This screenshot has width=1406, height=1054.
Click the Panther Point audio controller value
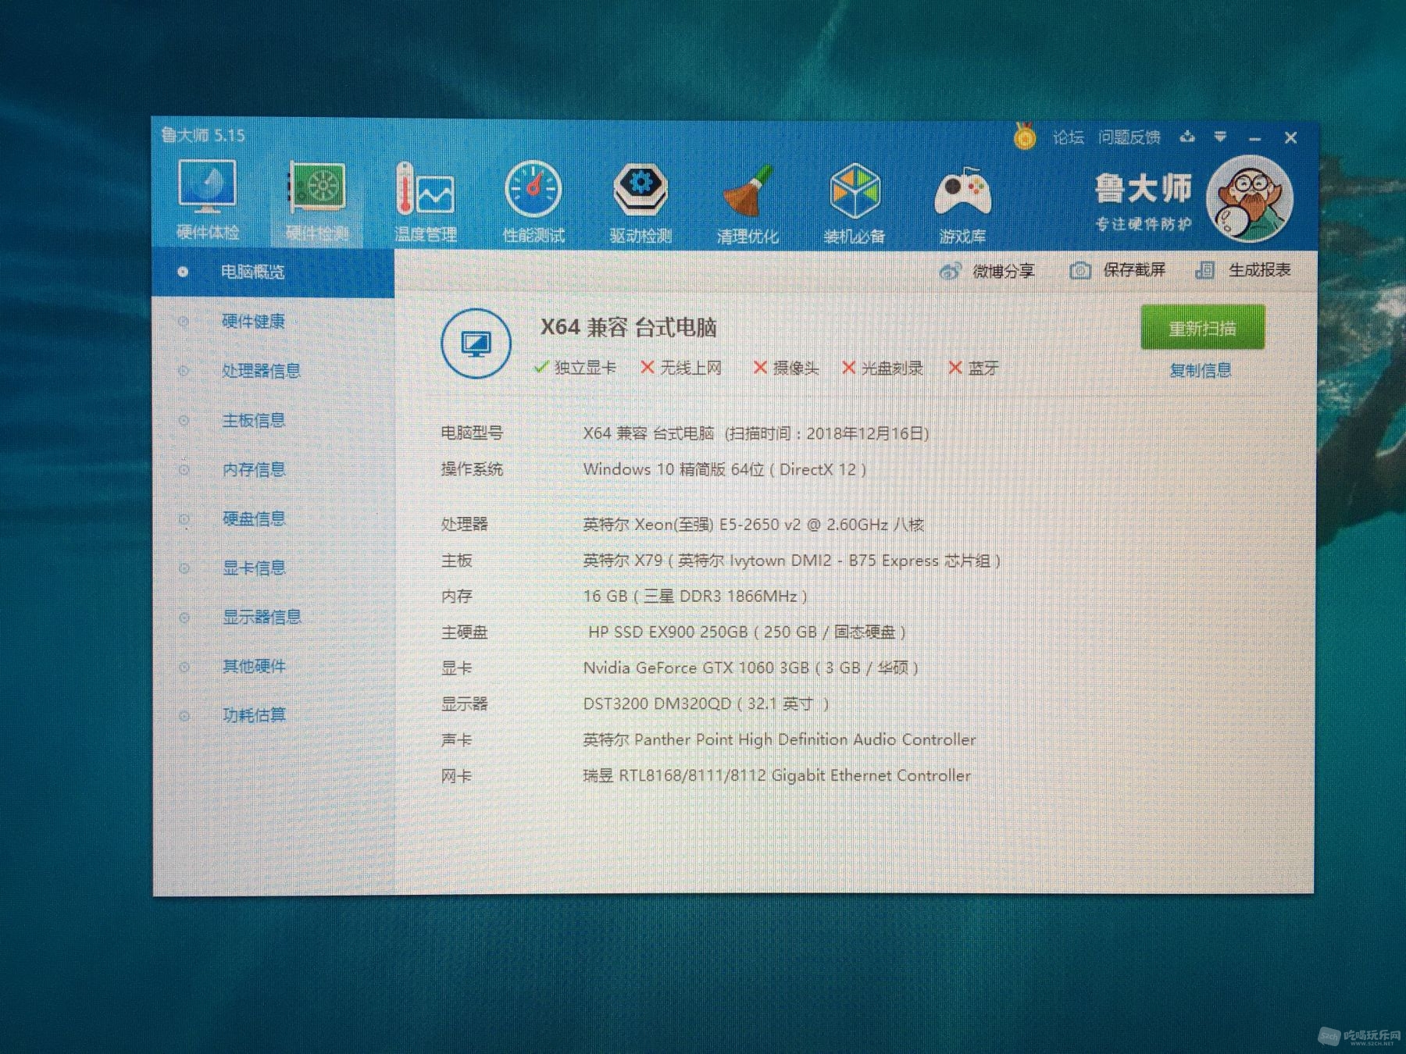click(x=780, y=740)
